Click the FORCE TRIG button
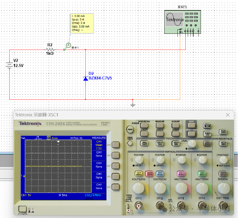This screenshot has height=218, width=238. tap(160, 143)
